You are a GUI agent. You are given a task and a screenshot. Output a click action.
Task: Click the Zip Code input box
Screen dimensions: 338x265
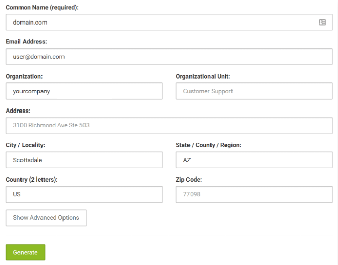coord(254,194)
